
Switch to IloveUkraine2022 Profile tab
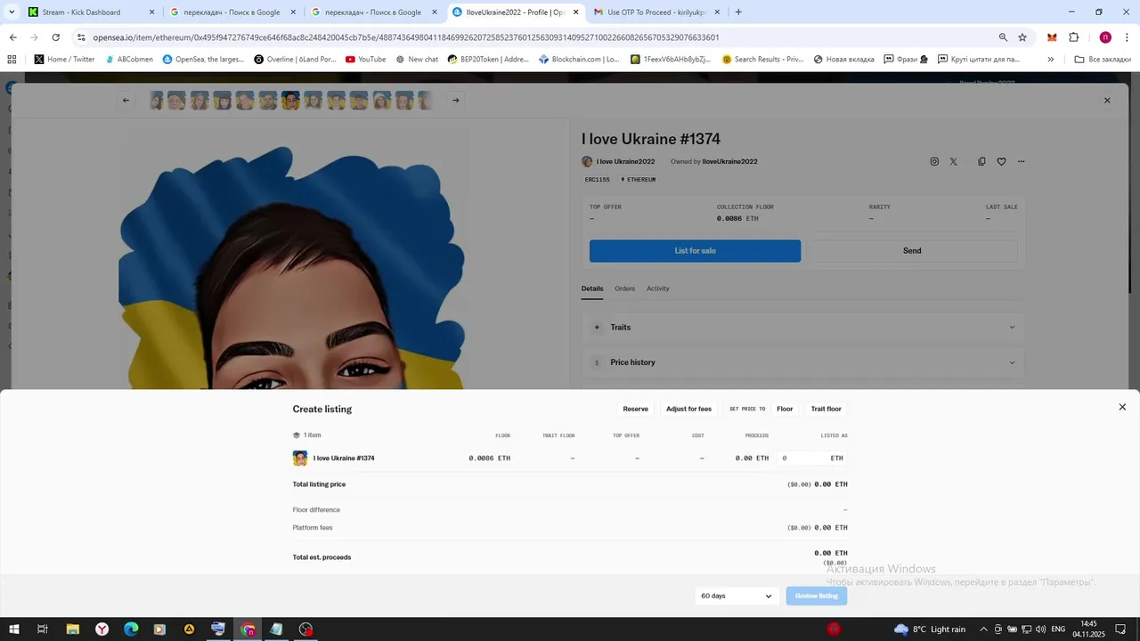coord(515,12)
